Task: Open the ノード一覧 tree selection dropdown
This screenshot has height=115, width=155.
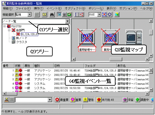Action: (67, 21)
